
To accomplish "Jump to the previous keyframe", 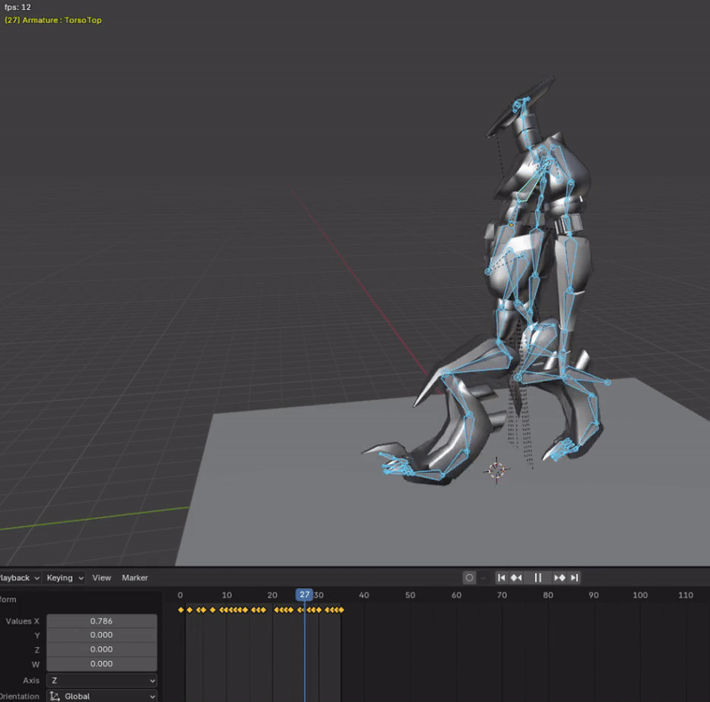I will 517,578.
